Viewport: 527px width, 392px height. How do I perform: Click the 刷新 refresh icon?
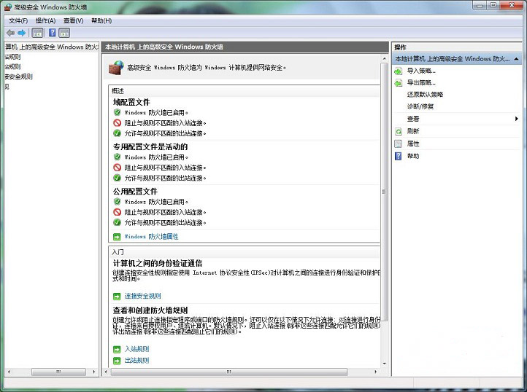pyautogui.click(x=399, y=132)
